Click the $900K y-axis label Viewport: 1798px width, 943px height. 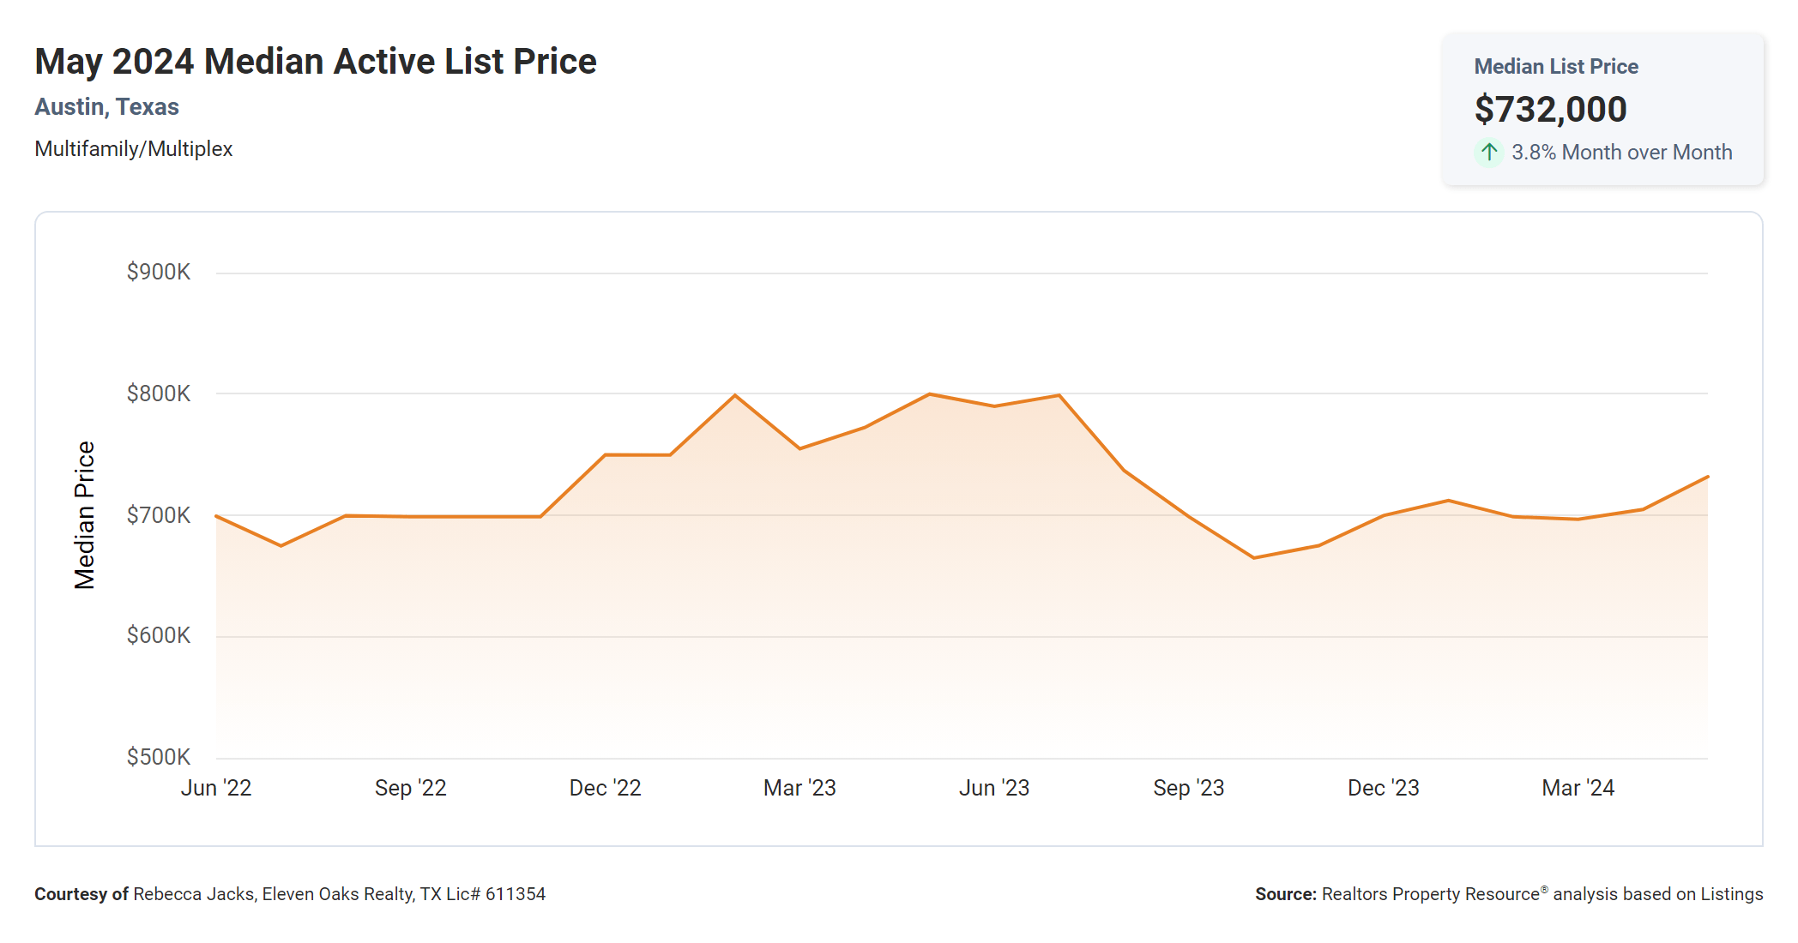(158, 272)
